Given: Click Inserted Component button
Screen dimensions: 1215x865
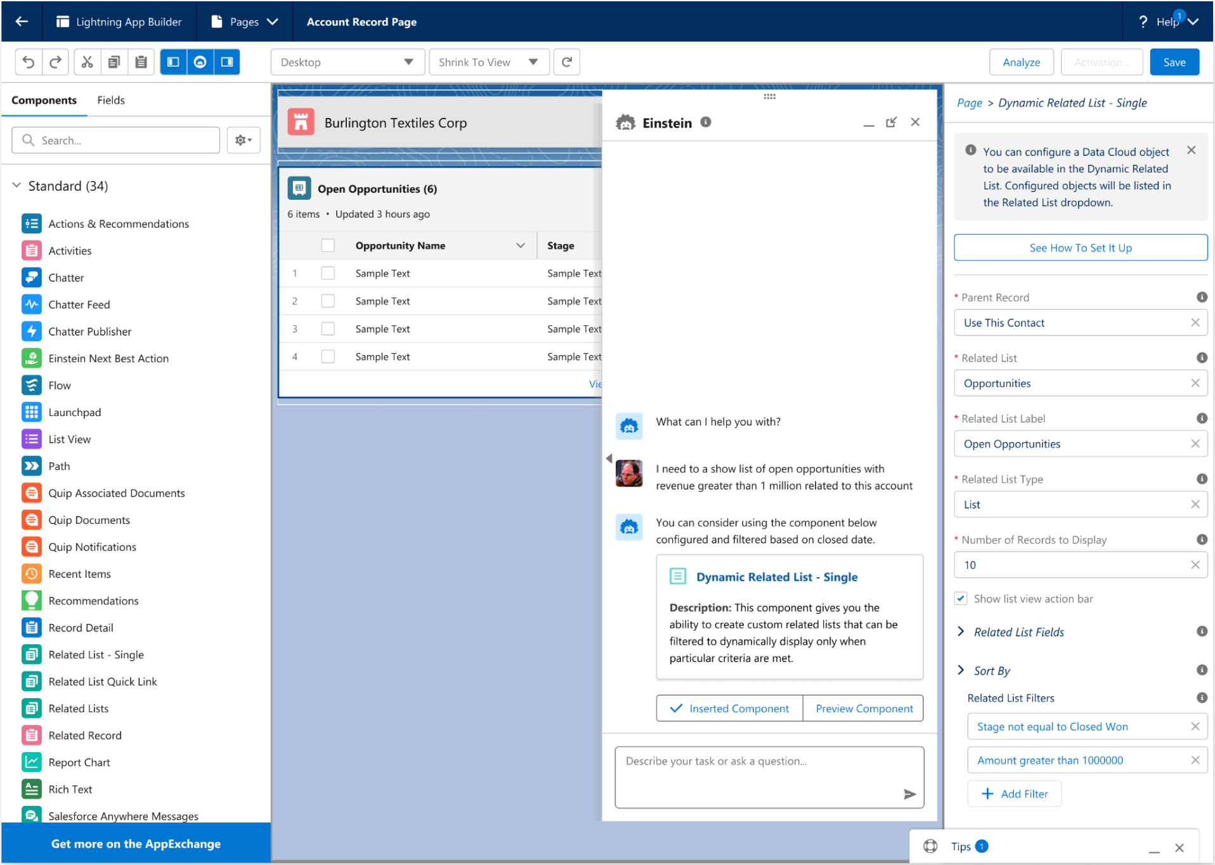Looking at the screenshot, I should (729, 708).
